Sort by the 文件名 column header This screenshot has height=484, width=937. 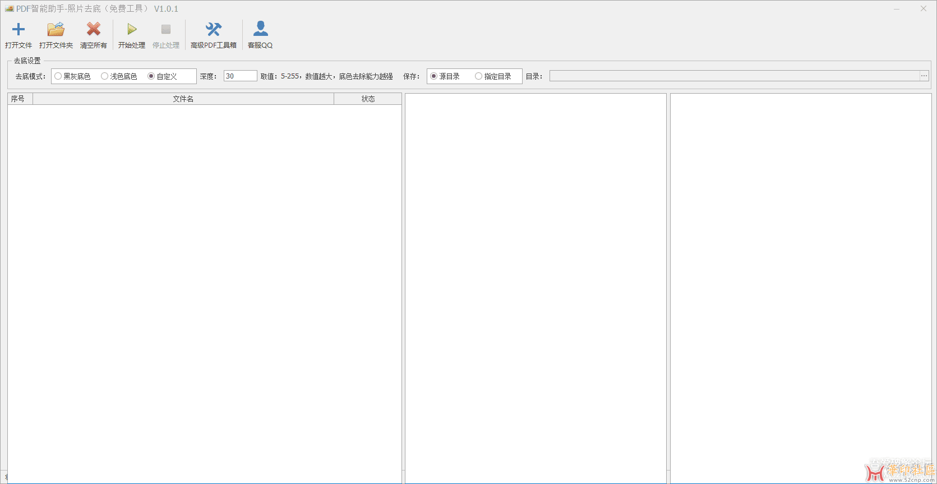coord(183,99)
